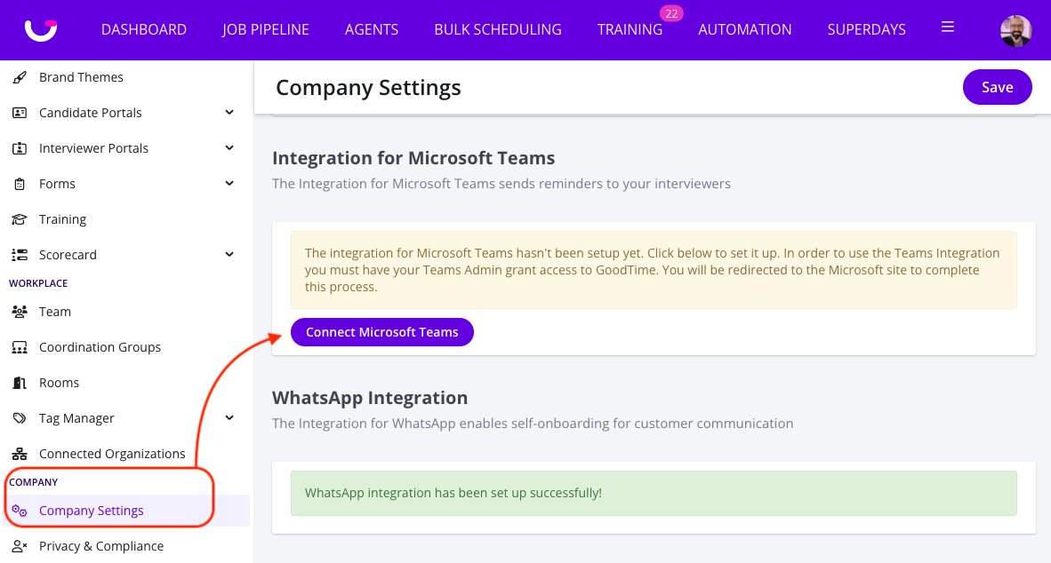Click the Scorecard list icon

pos(20,255)
